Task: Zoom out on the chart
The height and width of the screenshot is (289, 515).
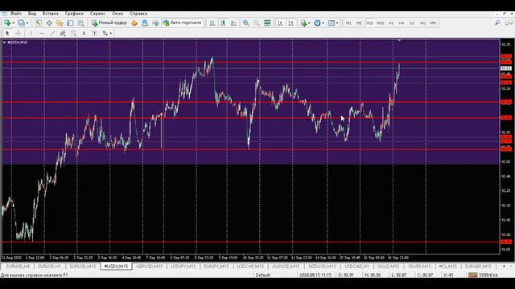Action: 257,23
